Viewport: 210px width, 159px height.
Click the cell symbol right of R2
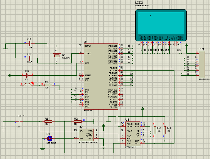(x=95, y=121)
